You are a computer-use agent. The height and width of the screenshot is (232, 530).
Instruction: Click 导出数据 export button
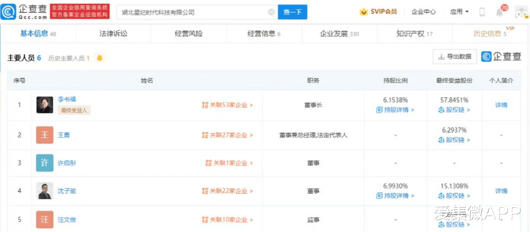(x=455, y=57)
